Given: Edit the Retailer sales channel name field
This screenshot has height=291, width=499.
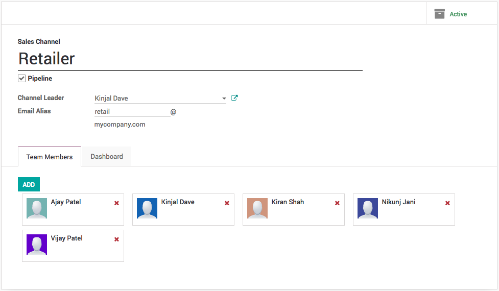Looking at the screenshot, I should click(189, 59).
